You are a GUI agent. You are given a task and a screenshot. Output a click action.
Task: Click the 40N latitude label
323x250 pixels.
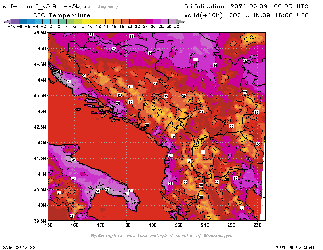pos(42,206)
